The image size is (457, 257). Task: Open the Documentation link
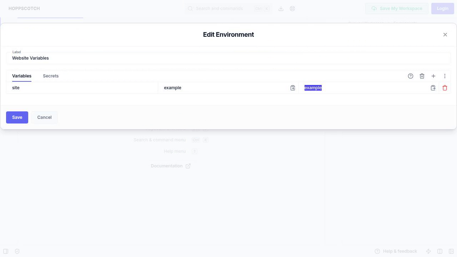click(x=171, y=166)
